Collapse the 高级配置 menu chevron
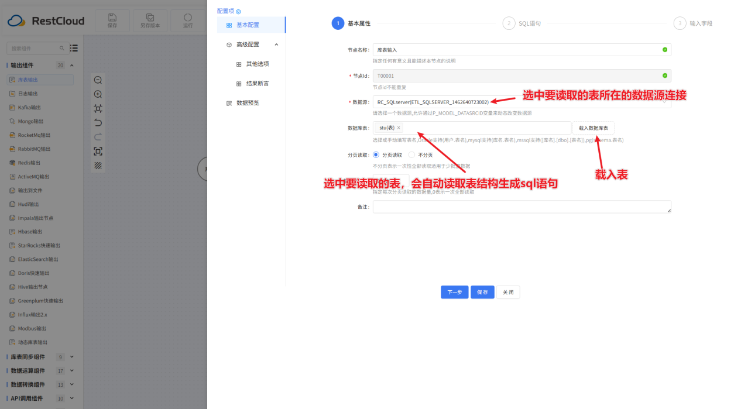The height and width of the screenshot is (409, 741). 276,44
